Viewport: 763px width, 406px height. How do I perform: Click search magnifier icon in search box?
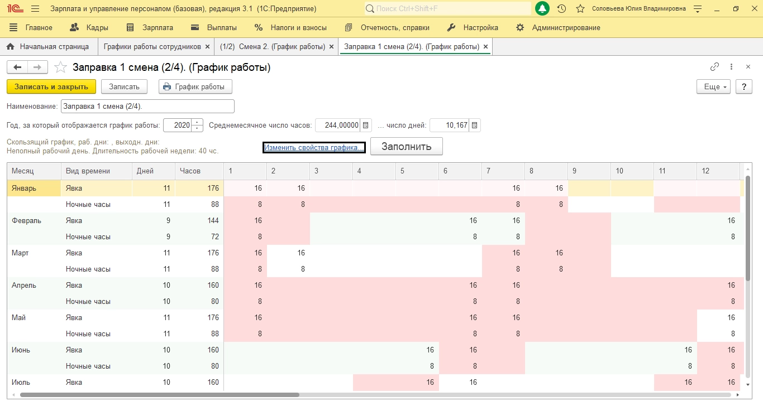[370, 9]
